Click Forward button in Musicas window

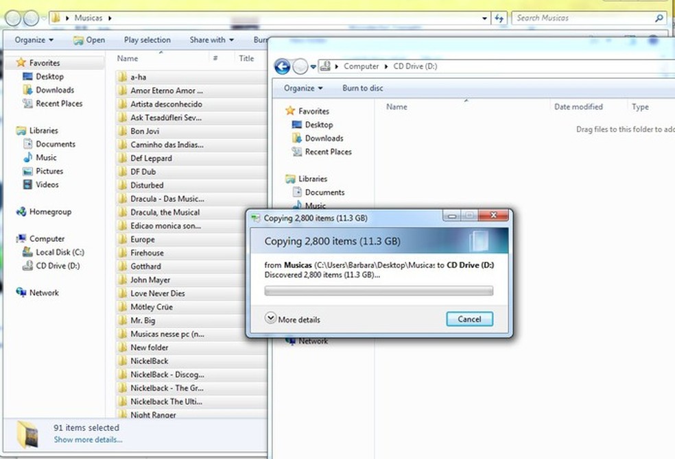tap(31, 18)
